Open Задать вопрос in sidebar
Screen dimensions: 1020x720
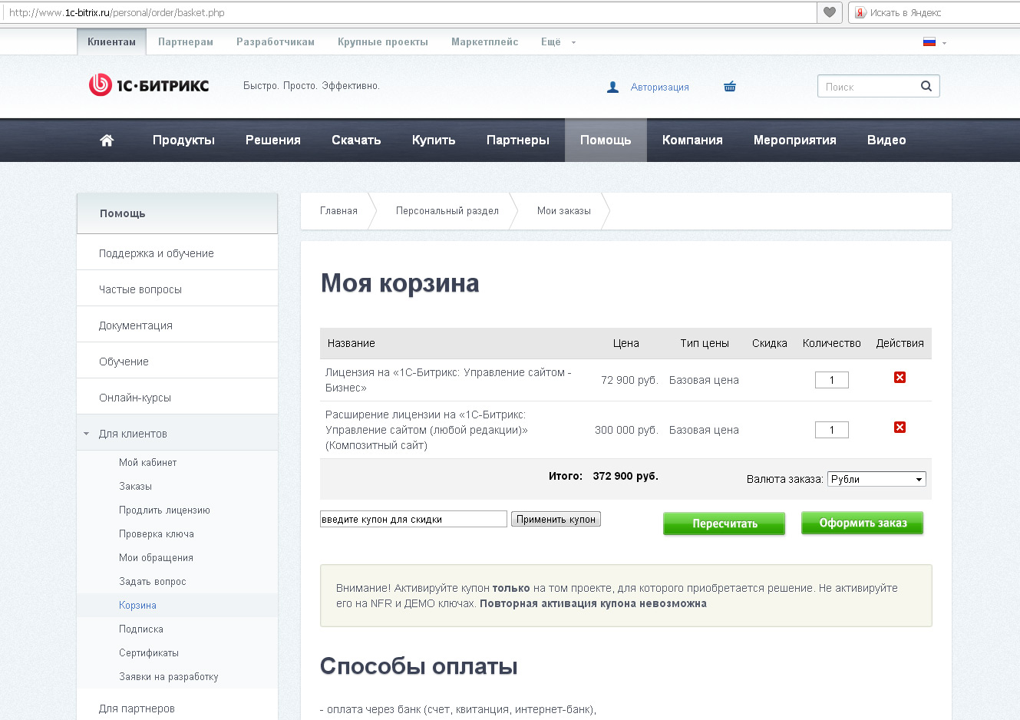(x=153, y=581)
